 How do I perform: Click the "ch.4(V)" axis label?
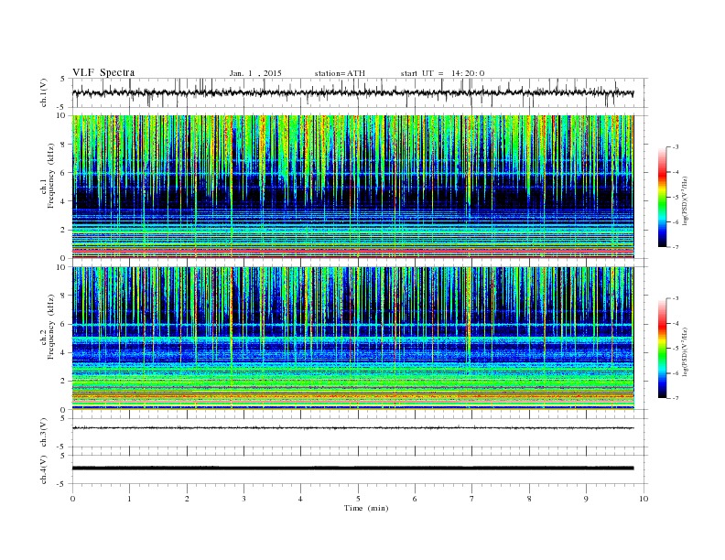(43, 469)
